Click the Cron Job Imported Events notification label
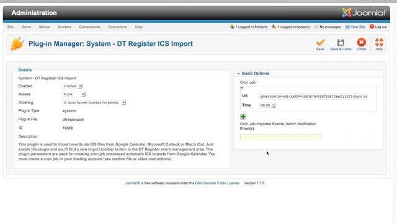This screenshot has height=223, width=397. point(278,126)
